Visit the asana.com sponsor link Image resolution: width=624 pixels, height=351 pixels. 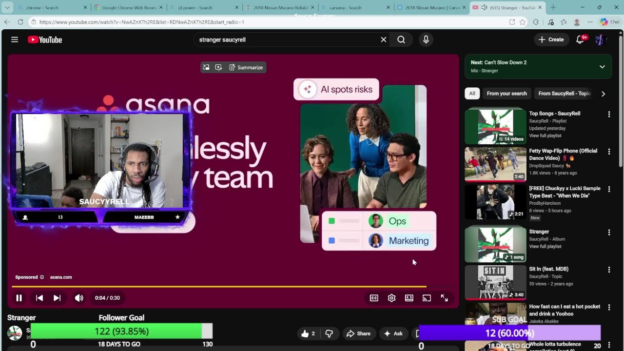pyautogui.click(x=61, y=277)
